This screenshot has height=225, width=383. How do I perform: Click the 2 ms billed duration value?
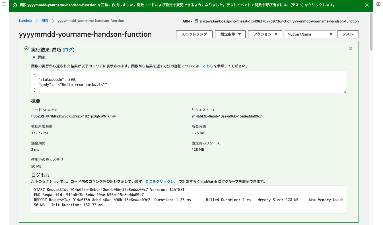tap(35, 150)
